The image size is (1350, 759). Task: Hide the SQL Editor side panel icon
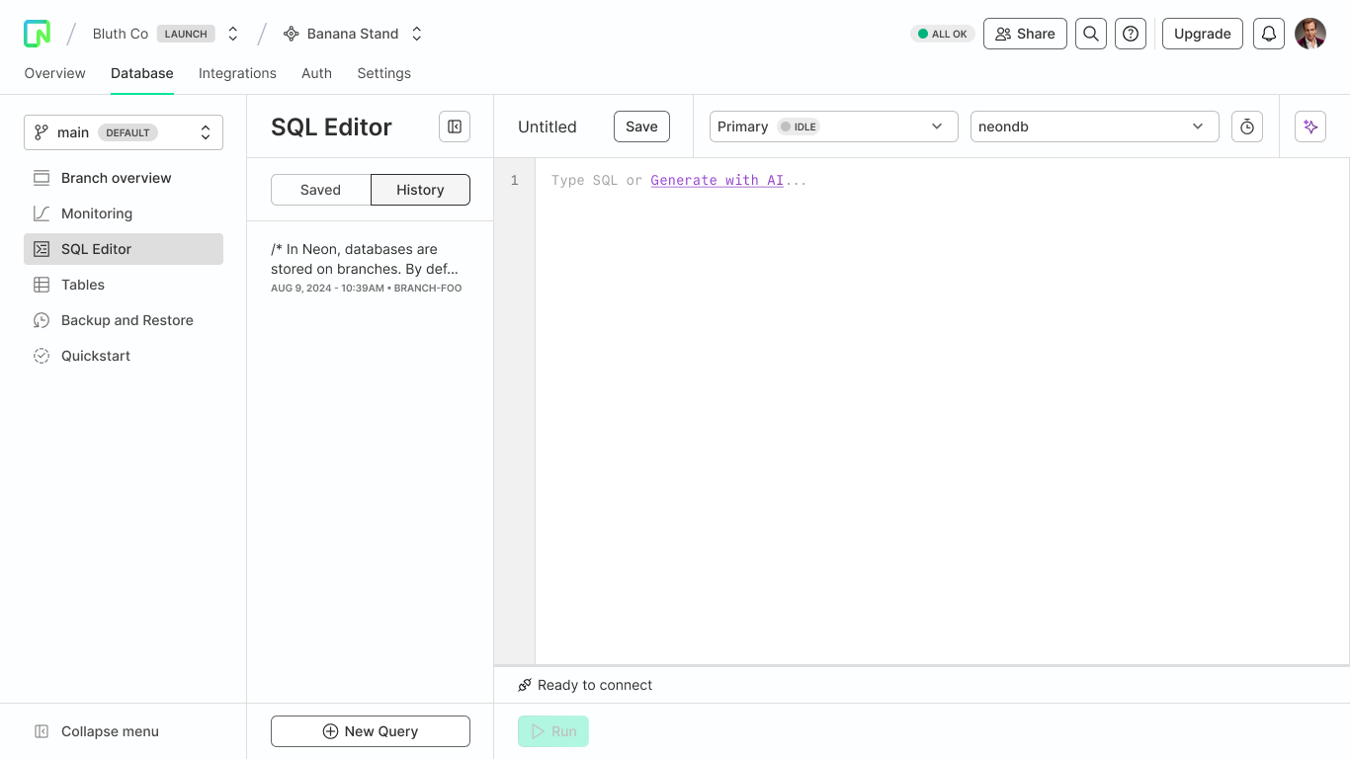click(x=455, y=126)
